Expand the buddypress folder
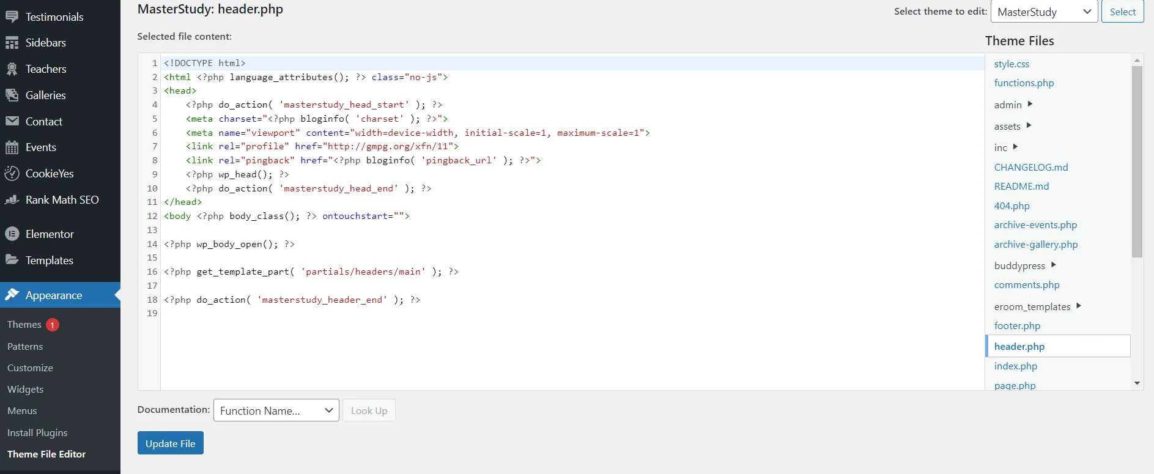The image size is (1154, 474). 1053,265
